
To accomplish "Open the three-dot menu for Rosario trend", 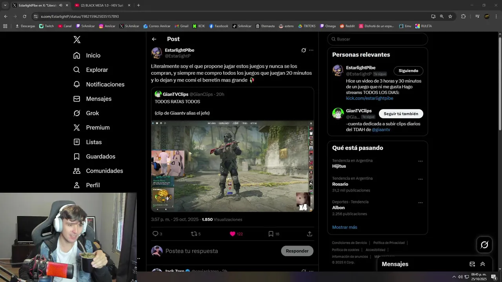I will point(420,179).
